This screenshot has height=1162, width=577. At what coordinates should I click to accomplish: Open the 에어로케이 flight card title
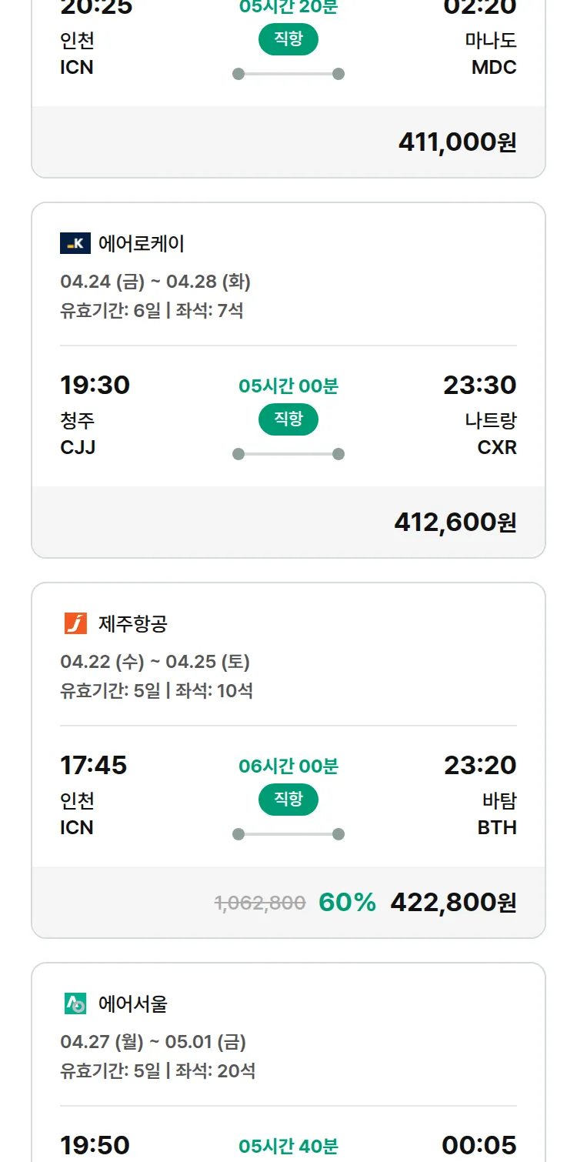142,244
